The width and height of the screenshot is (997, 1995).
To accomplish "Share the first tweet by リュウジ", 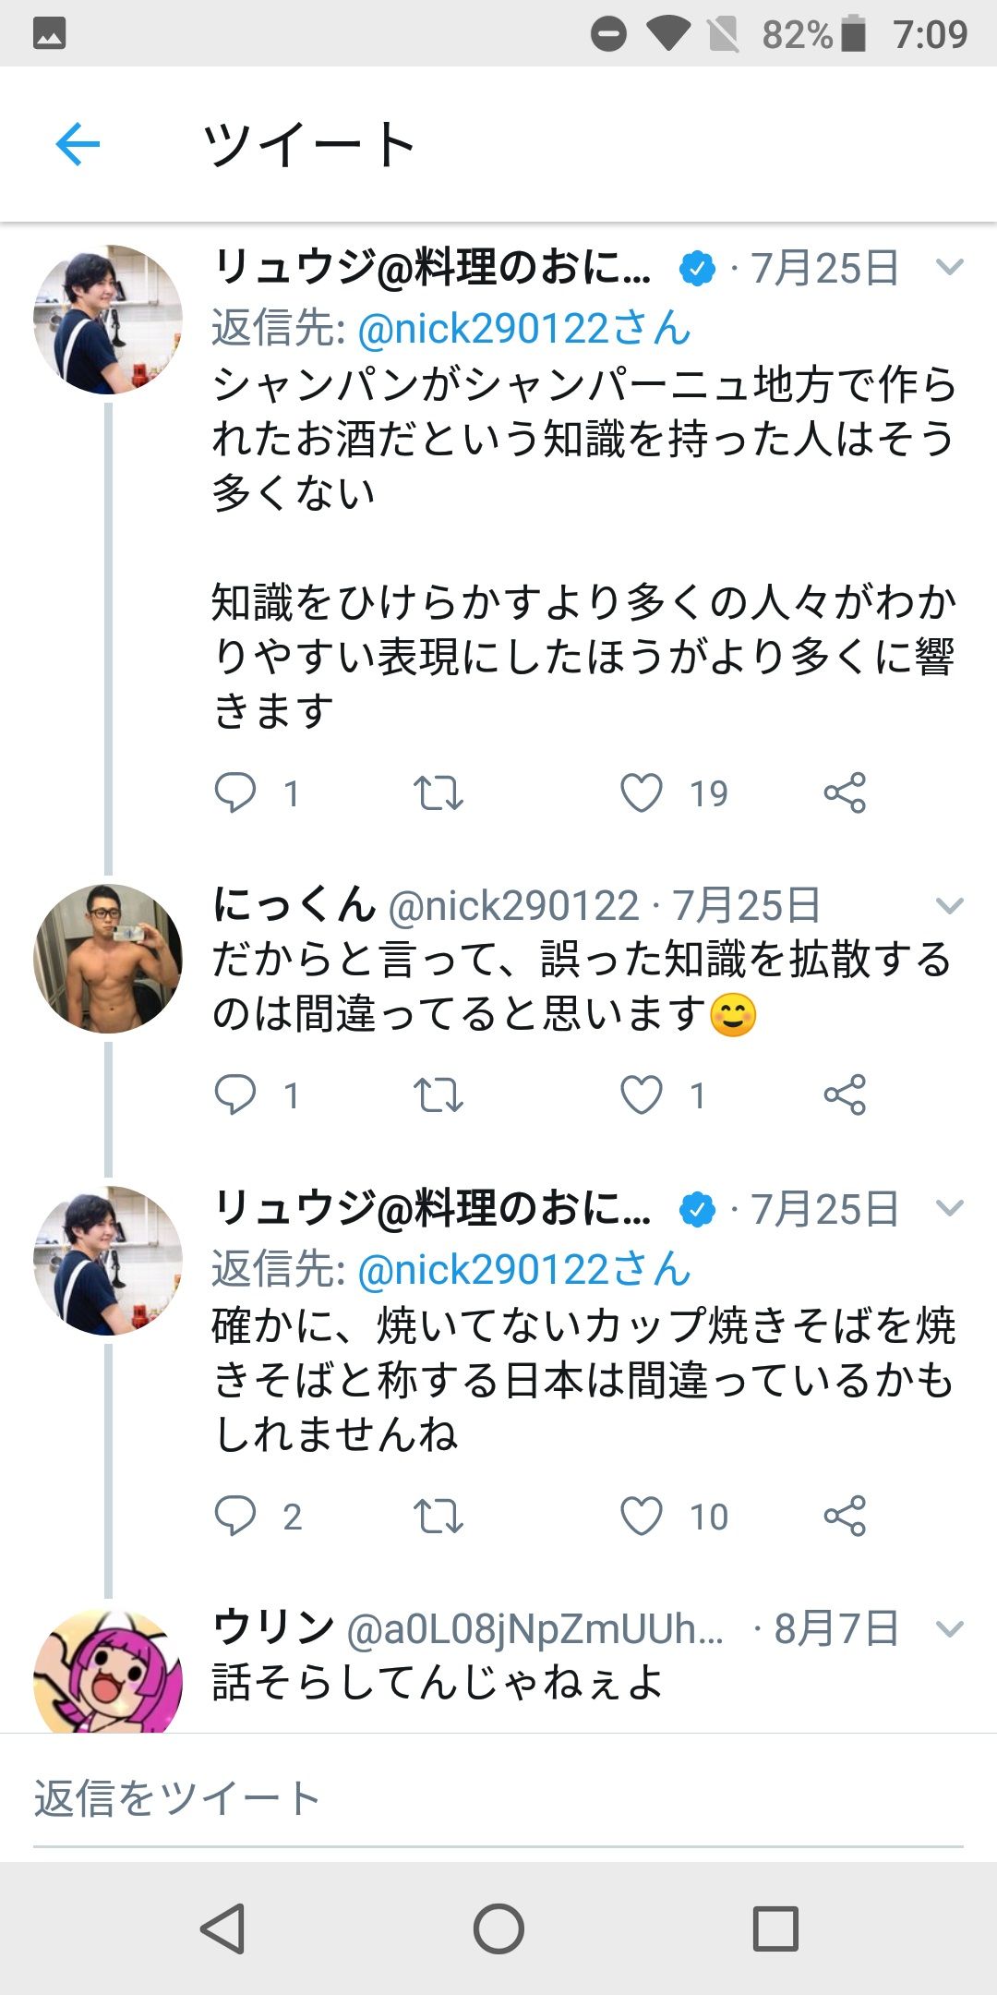I will [845, 792].
